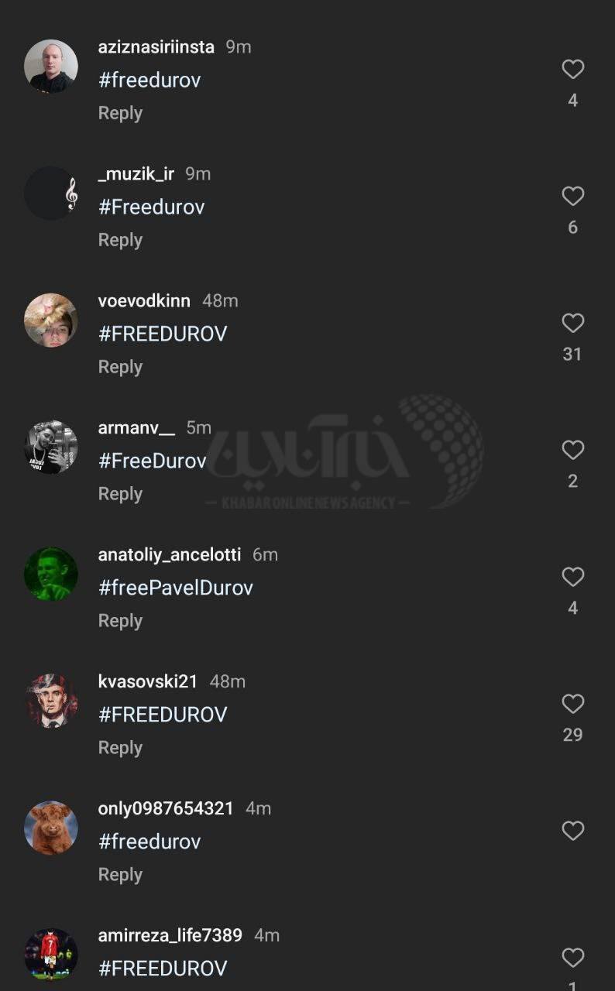The image size is (615, 991).
Task: Like armanv__'s #FreeDurov comment
Action: point(572,451)
